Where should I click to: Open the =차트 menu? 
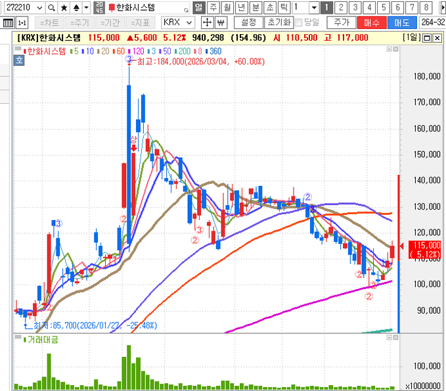(x=49, y=23)
